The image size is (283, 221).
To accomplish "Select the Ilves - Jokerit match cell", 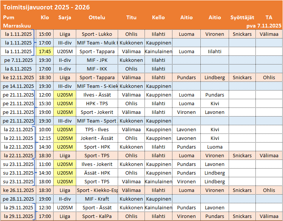I will click(x=97, y=164).
